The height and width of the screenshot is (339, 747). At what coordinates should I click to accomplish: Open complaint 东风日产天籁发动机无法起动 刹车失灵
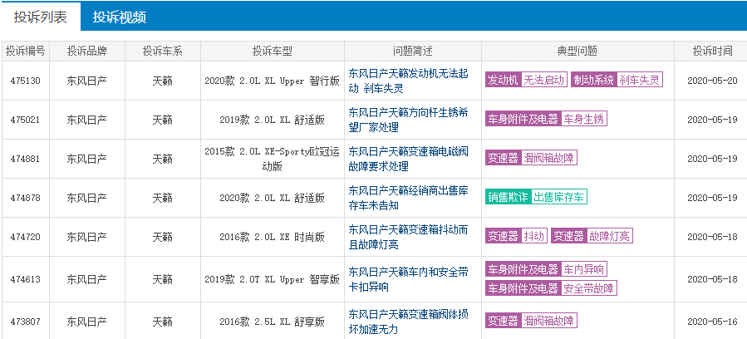[408, 81]
